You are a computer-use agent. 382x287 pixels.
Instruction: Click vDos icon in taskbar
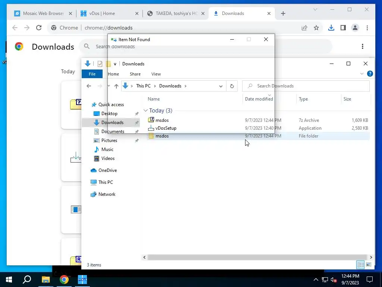click(82, 280)
